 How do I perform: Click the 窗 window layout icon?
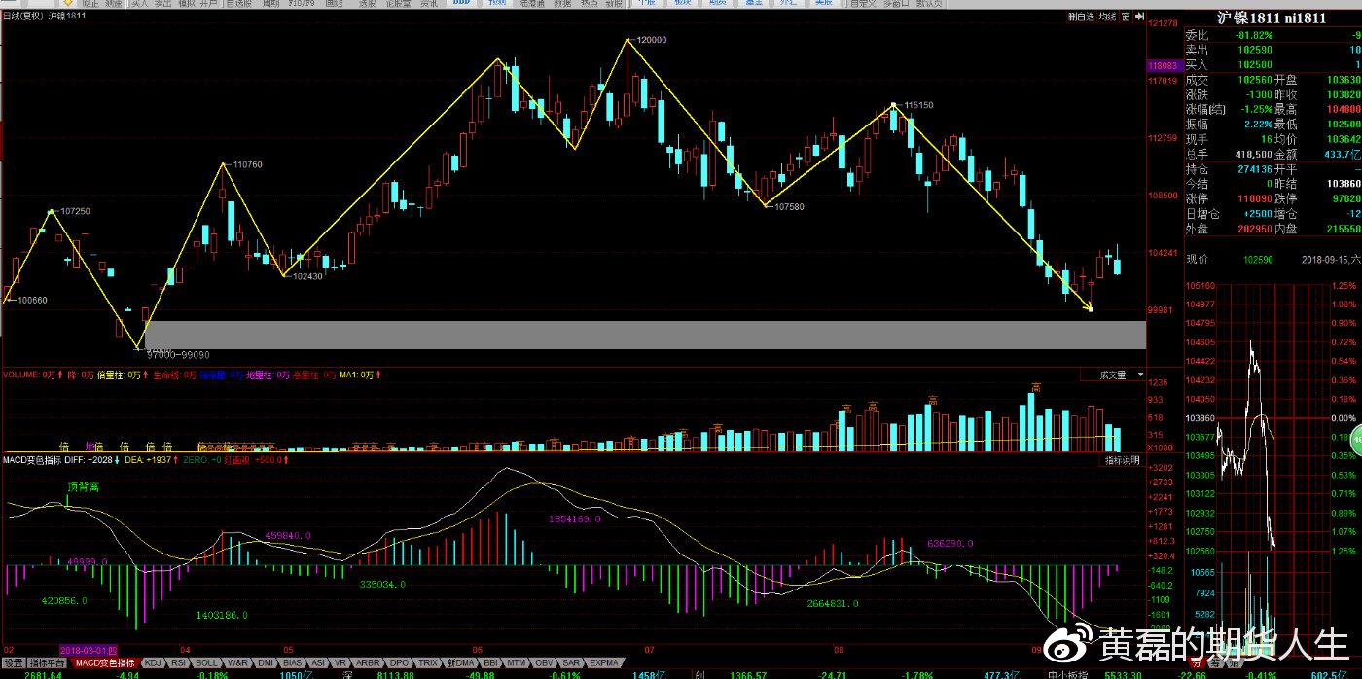point(1125,17)
